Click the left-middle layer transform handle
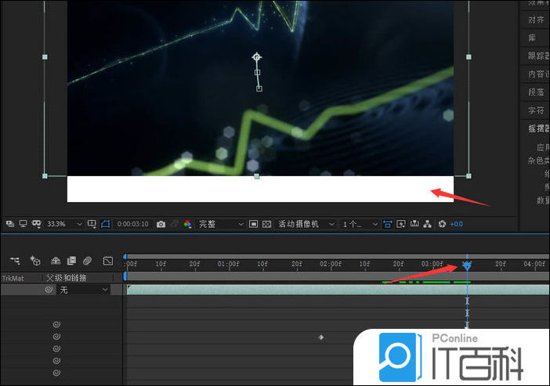Viewport: 550px width, 386px height. click(x=45, y=57)
